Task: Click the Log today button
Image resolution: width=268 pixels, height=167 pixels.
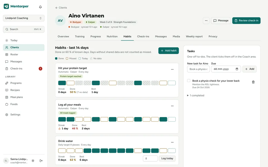Action: click(167, 158)
